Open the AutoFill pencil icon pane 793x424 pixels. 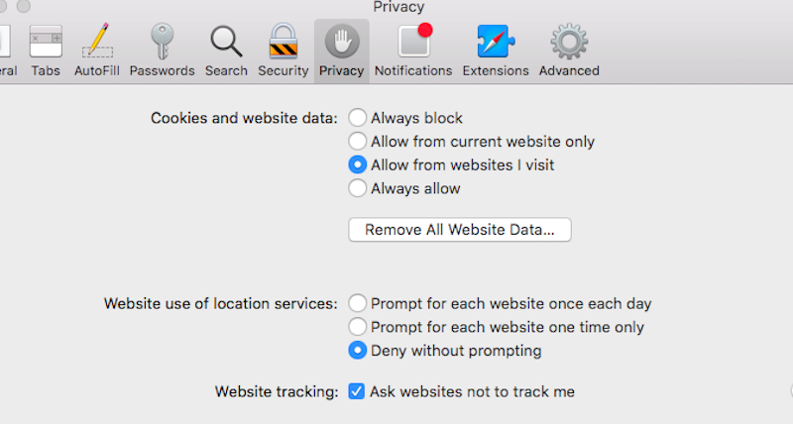pos(96,50)
